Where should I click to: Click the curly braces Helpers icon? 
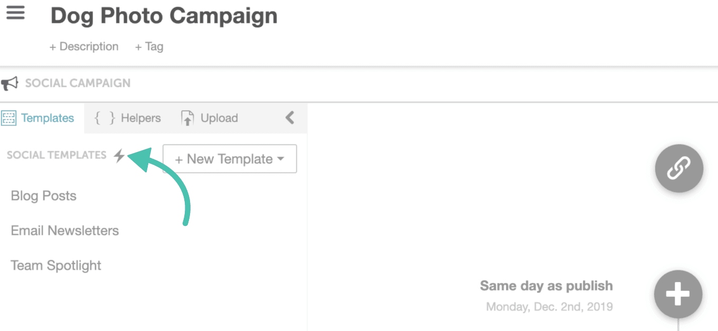tap(105, 118)
